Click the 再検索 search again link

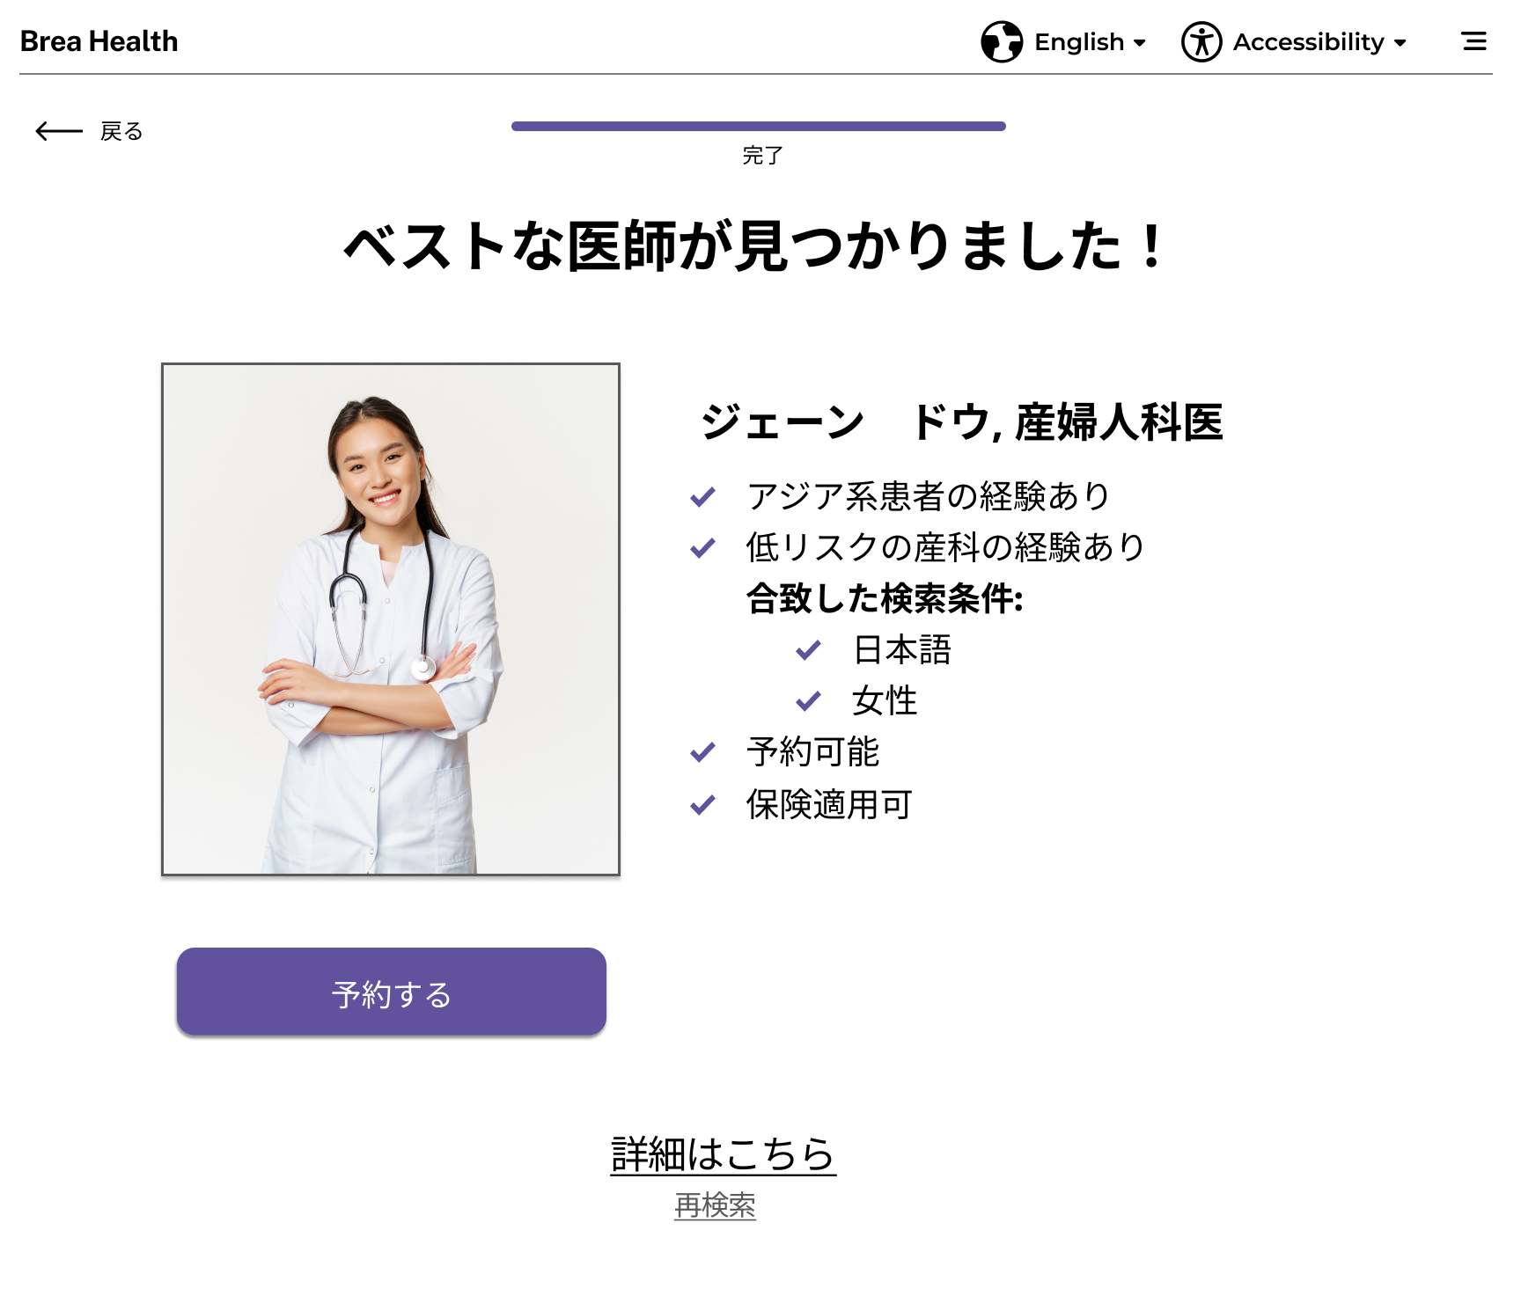(x=715, y=1204)
